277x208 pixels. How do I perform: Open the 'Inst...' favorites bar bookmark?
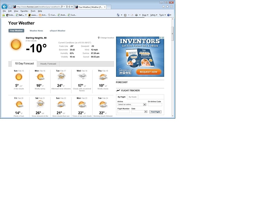click(x=43, y=15)
